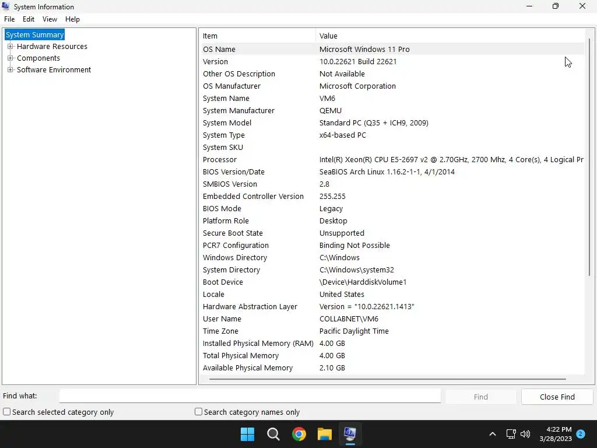The image size is (597, 448).
Task: Select SMBIOS Version 2.8 row
Action: 392,184
